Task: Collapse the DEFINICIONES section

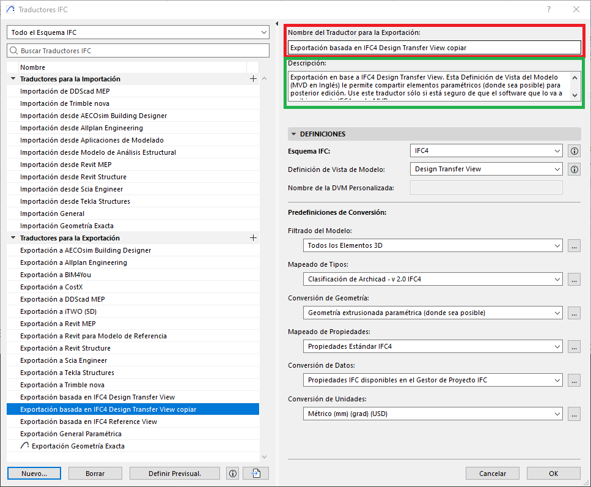Action: click(x=294, y=134)
